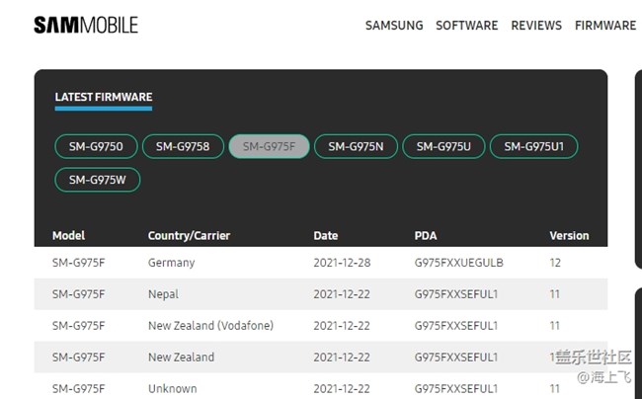Open the Nepal firmware entry
The height and width of the screenshot is (399, 642).
point(163,294)
